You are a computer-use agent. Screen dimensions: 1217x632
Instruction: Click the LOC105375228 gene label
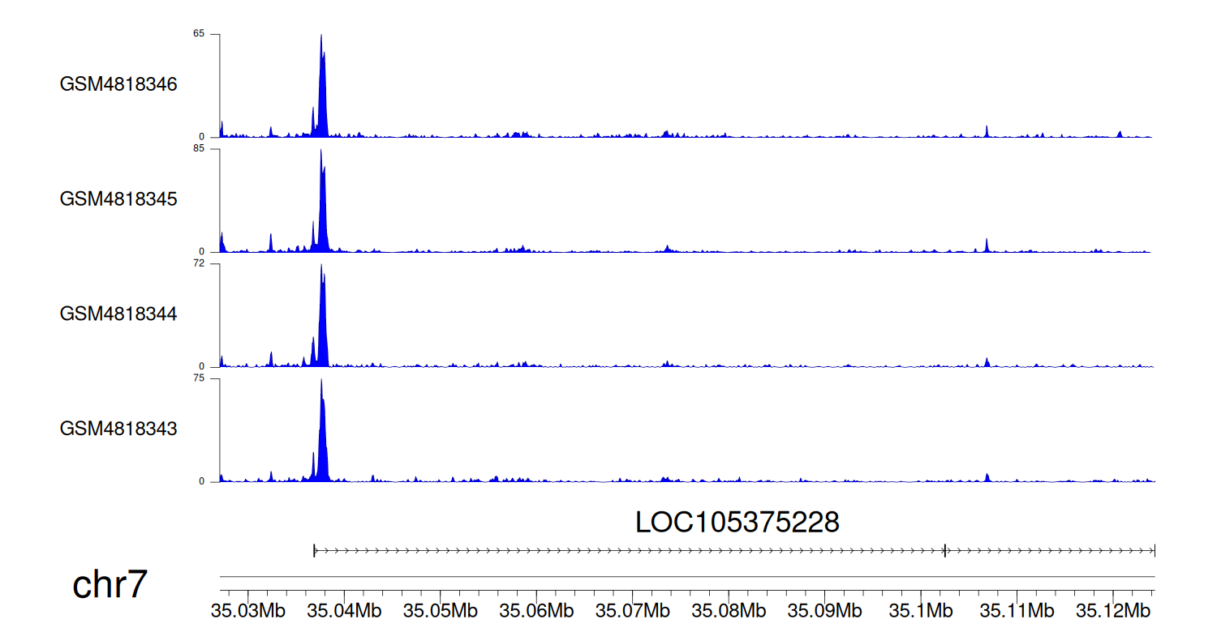pos(737,523)
